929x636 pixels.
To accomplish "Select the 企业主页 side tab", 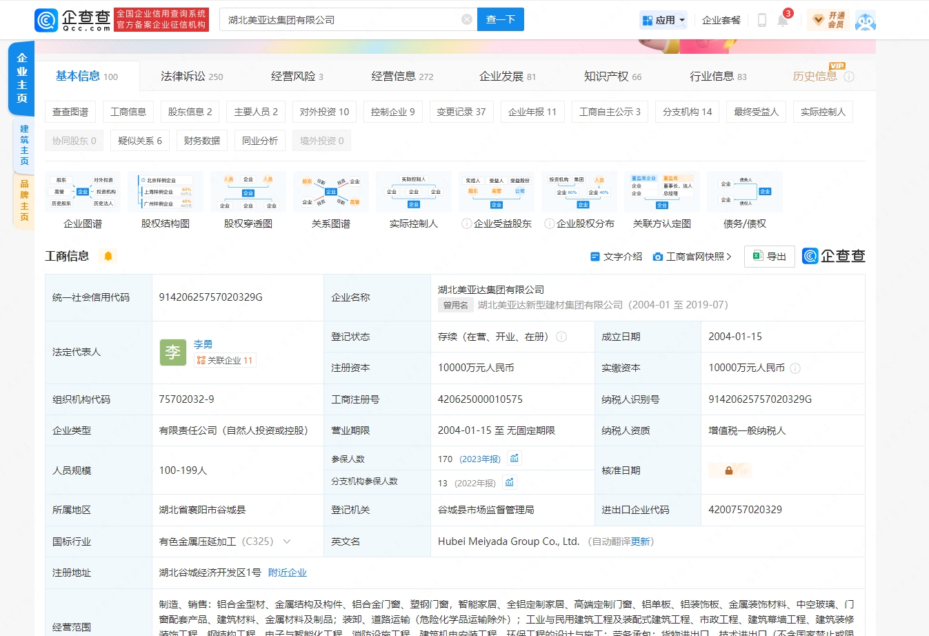I will pos(22,78).
